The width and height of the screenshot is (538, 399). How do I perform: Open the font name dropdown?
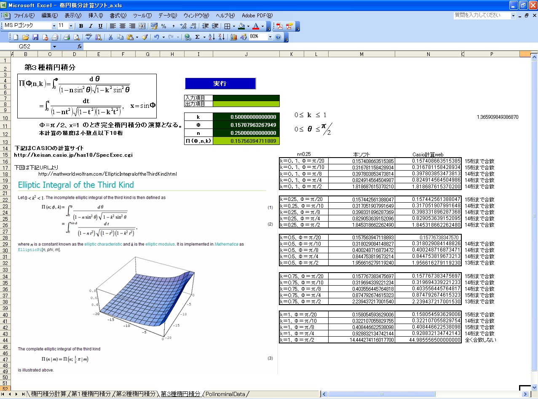(x=54, y=26)
